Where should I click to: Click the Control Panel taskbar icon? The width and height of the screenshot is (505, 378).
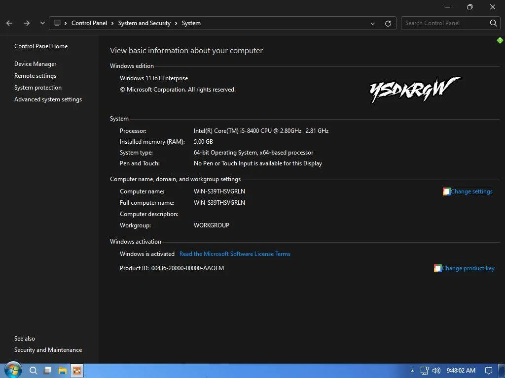pos(77,371)
